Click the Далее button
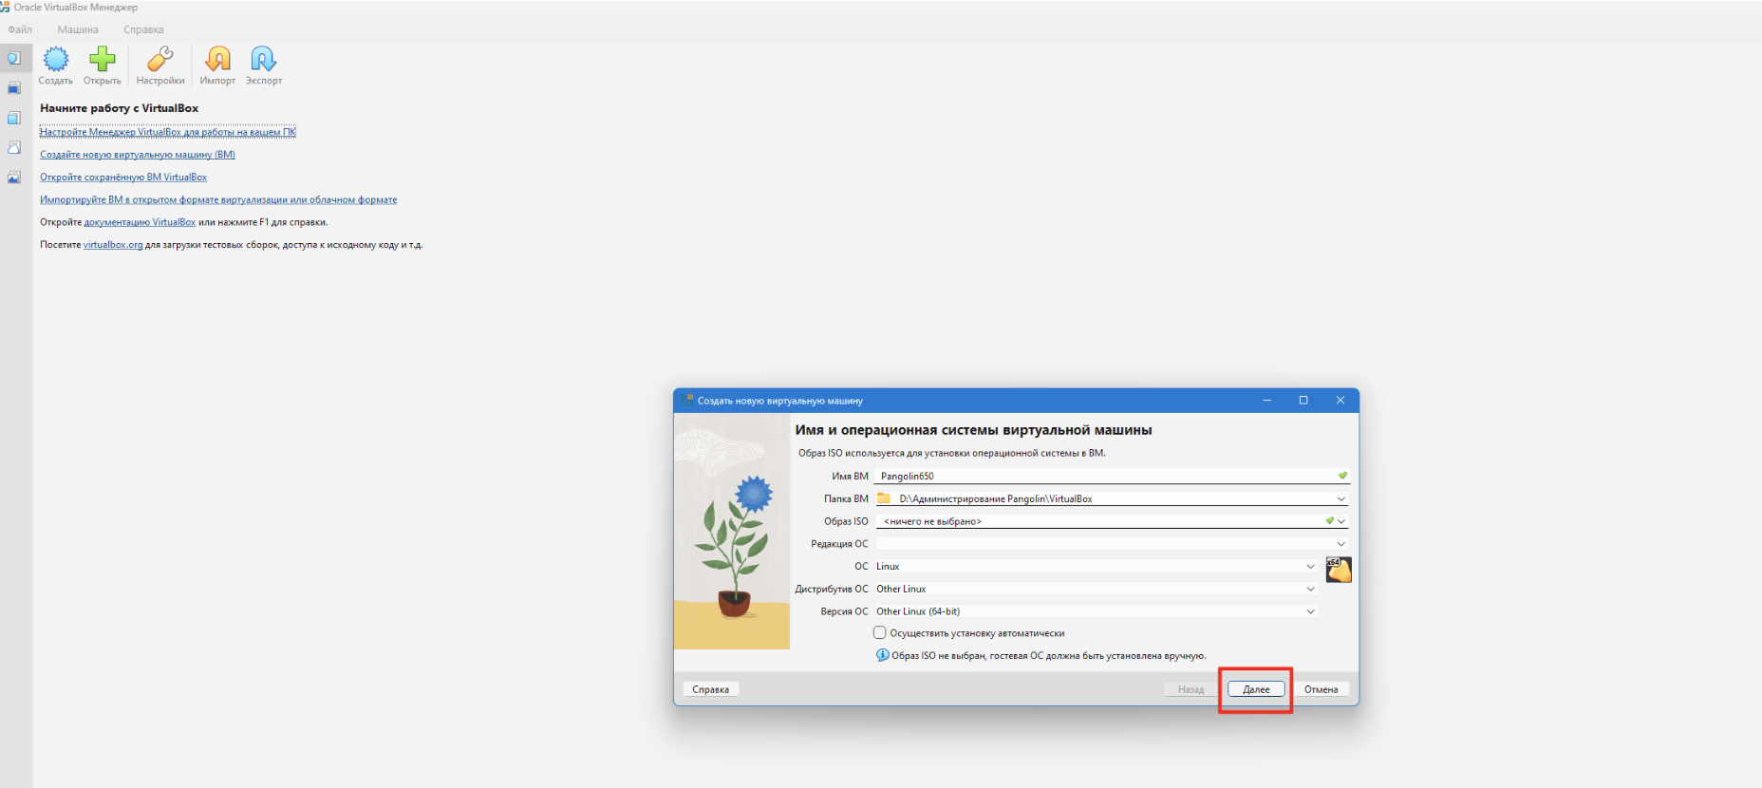Image resolution: width=1762 pixels, height=788 pixels. pos(1256,689)
